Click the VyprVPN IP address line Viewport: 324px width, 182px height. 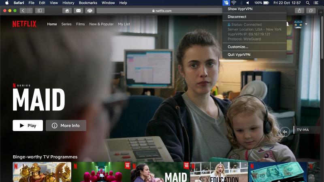(249, 34)
